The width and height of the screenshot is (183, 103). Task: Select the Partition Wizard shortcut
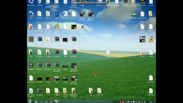[x=57, y=27]
